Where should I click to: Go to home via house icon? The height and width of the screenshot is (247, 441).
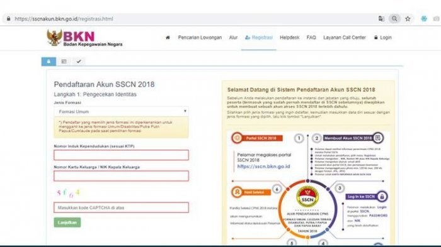tap(168, 37)
